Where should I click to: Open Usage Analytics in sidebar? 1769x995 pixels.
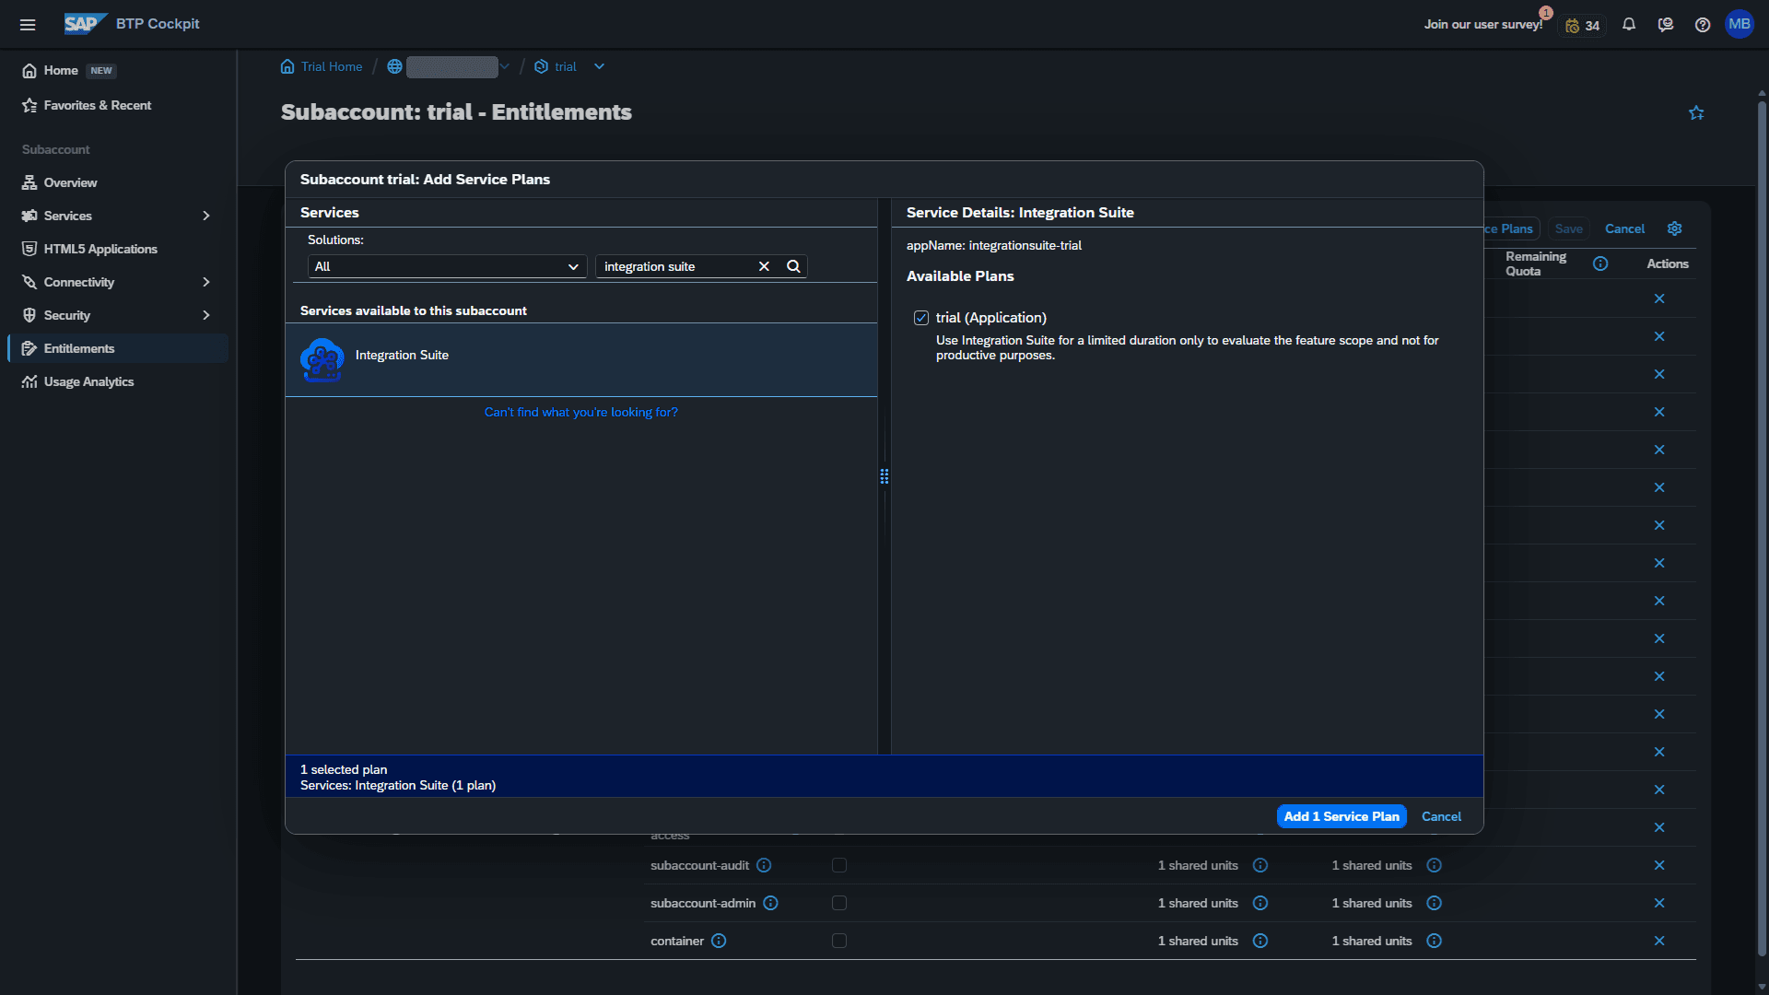pos(88,381)
